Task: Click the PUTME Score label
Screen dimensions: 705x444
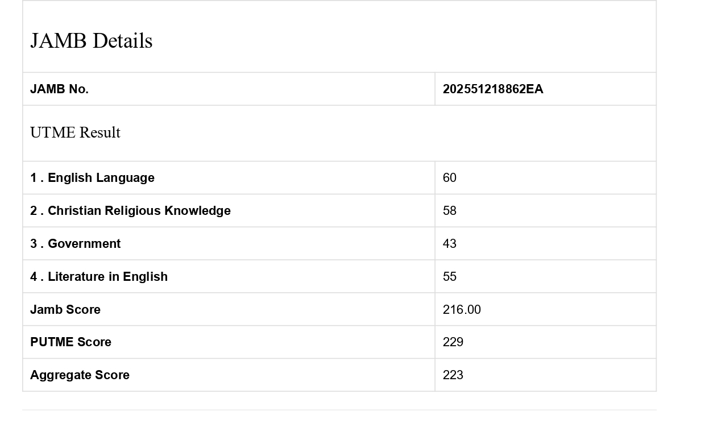Action: tap(70, 342)
